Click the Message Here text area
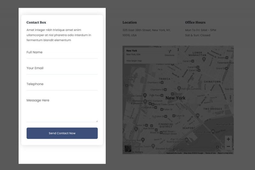Viewport: 255px width, 170px height. pos(62,108)
